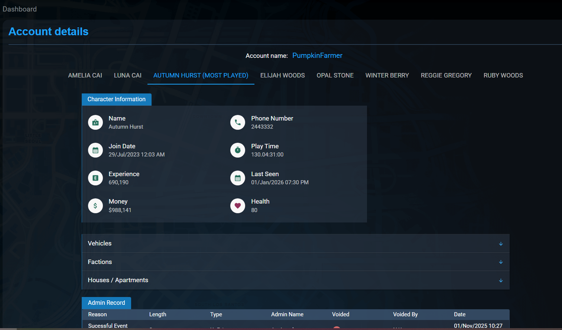Switch to the Ruby Woods tab
Image resolution: width=562 pixels, height=330 pixels.
[x=503, y=75]
